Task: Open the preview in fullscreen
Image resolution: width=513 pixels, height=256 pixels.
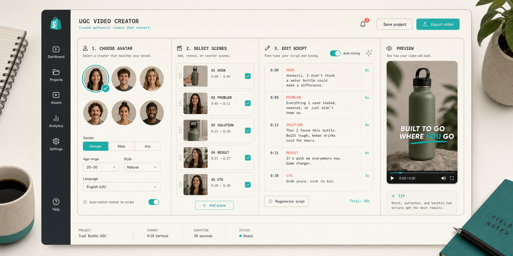Action: (x=452, y=178)
